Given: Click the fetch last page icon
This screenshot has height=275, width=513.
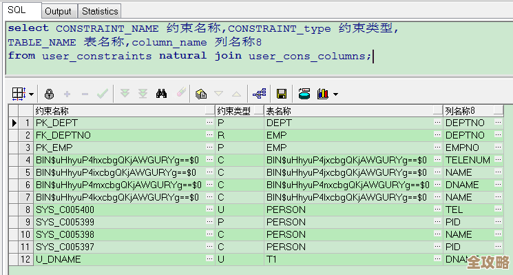Looking at the screenshot, I should [143, 94].
